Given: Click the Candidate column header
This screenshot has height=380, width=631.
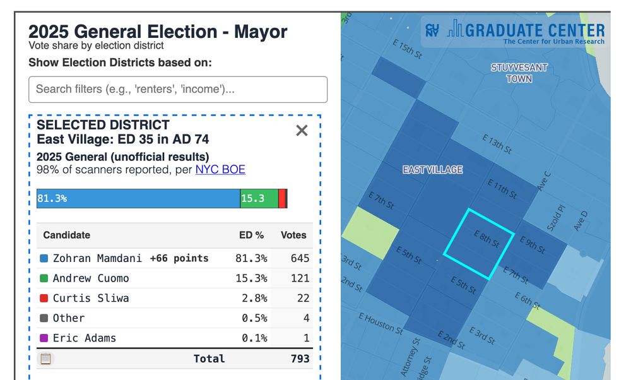Looking at the screenshot, I should (x=66, y=235).
